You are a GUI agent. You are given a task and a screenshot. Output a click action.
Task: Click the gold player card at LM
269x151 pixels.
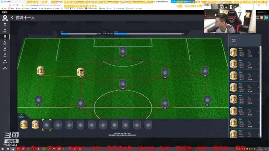point(40,71)
